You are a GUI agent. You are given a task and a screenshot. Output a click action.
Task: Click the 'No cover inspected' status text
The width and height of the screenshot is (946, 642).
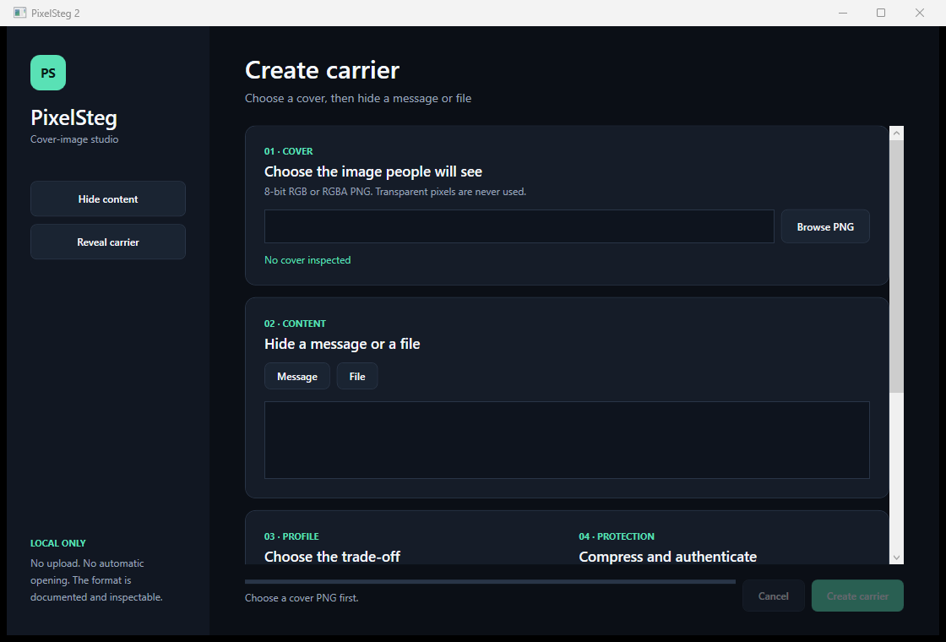pos(307,260)
